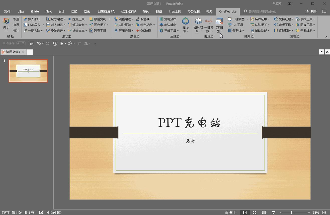Screen dimensions: 330x215
Task: Customize quick access toolbar dropdown arrow
Action: pos(95,43)
